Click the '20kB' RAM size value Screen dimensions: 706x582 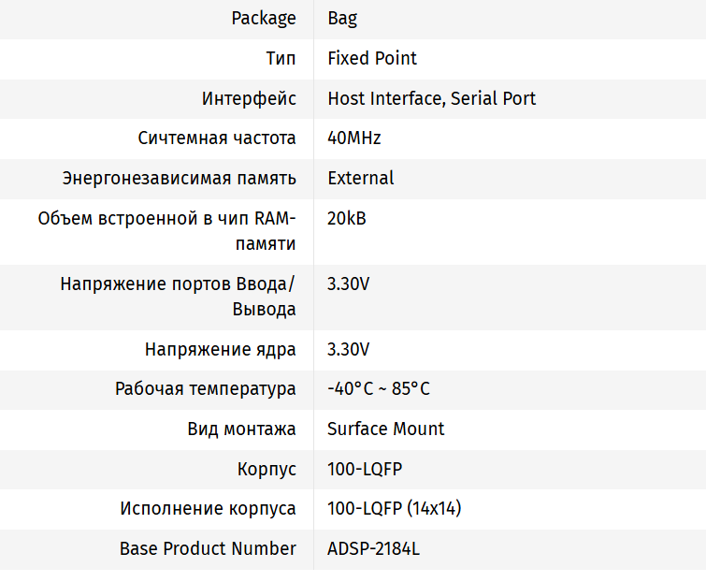click(347, 218)
